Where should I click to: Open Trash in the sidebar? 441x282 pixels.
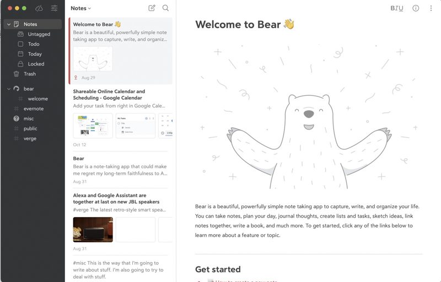[x=30, y=74]
